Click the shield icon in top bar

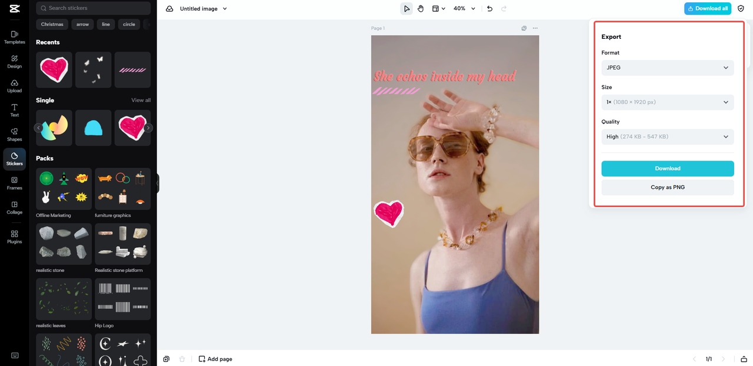pyautogui.click(x=741, y=9)
